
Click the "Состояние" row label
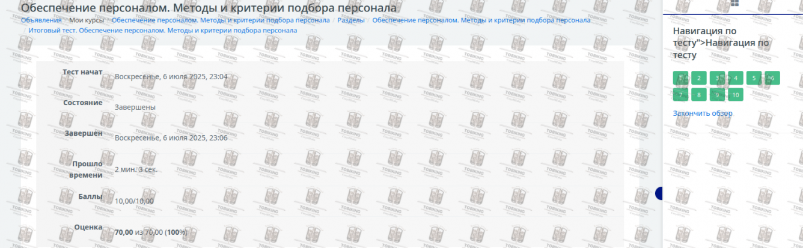(x=83, y=103)
